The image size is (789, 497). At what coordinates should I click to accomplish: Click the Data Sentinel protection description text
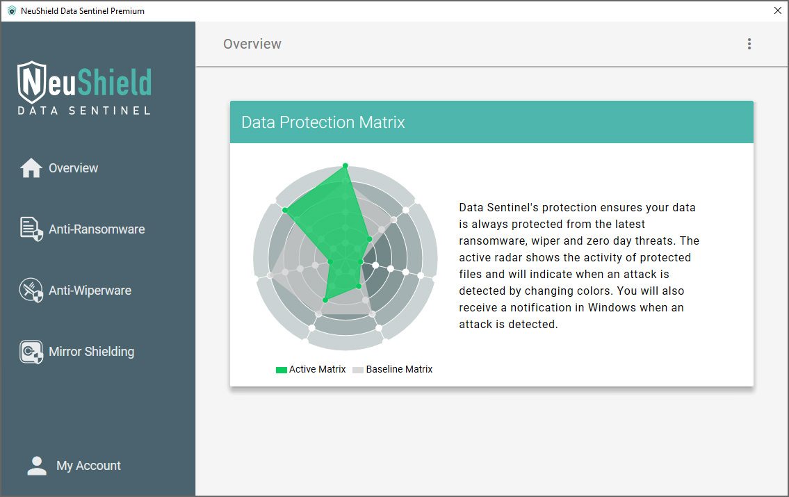coord(579,266)
